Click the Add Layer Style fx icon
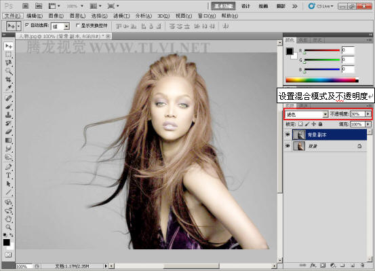375x271 pixels. pyautogui.click(x=313, y=266)
